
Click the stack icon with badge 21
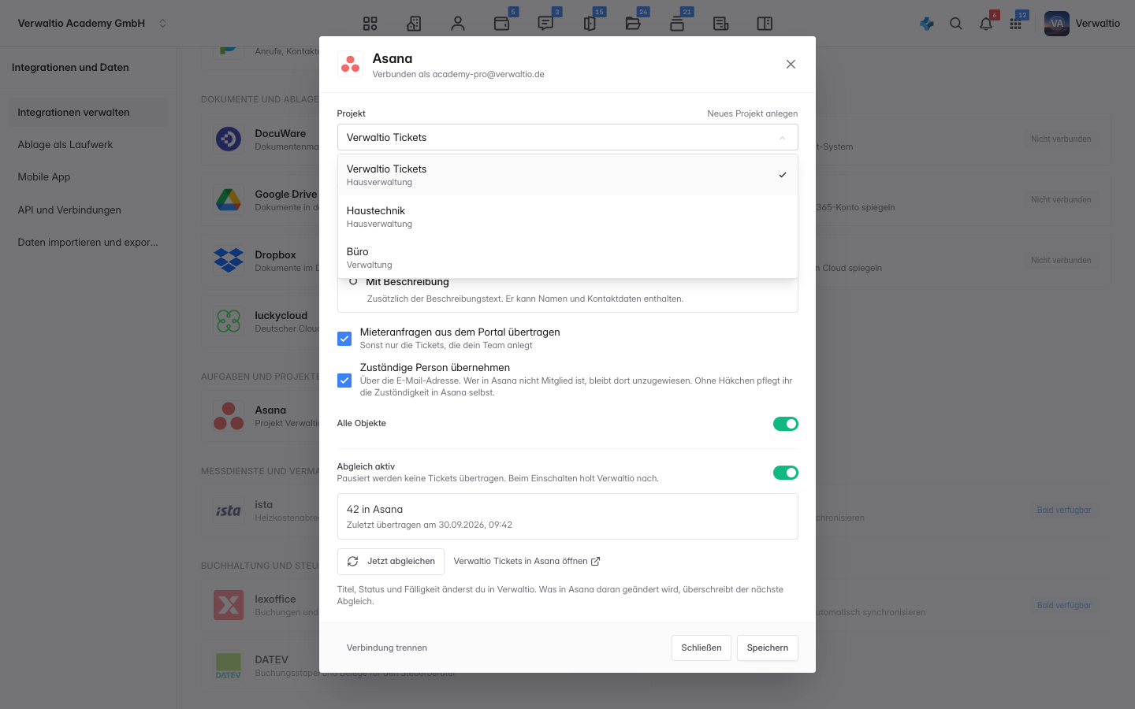pos(677,24)
